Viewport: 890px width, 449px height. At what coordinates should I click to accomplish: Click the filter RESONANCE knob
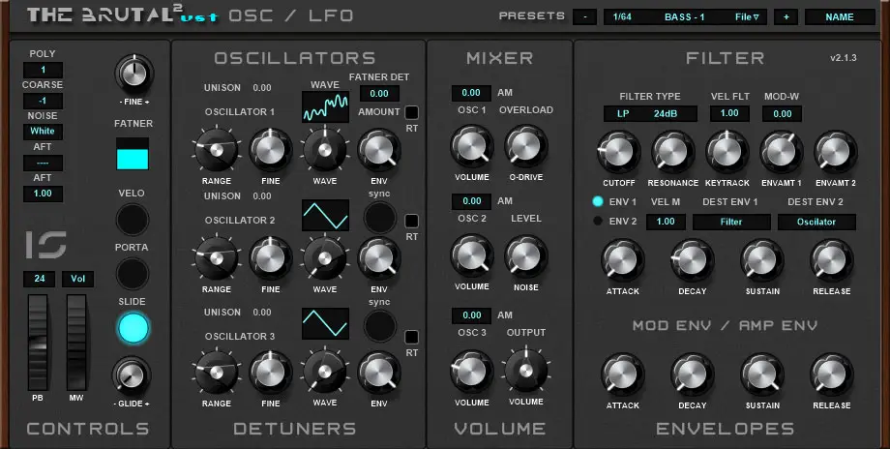673,152
